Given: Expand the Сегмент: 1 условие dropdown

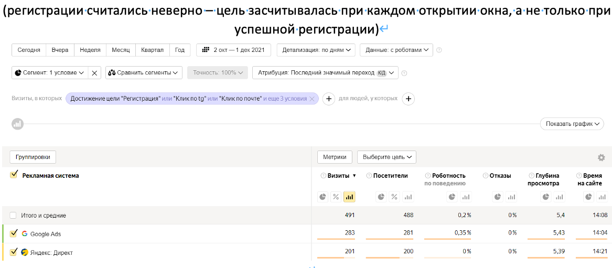Looking at the screenshot, I should (50, 73).
